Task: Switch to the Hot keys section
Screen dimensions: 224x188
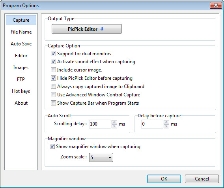Action: click(21, 91)
